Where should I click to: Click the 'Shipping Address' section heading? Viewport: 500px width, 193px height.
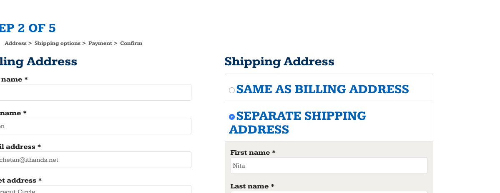[x=279, y=62]
